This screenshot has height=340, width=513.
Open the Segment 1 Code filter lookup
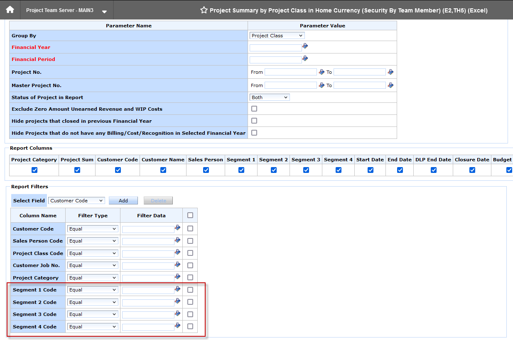(177, 289)
